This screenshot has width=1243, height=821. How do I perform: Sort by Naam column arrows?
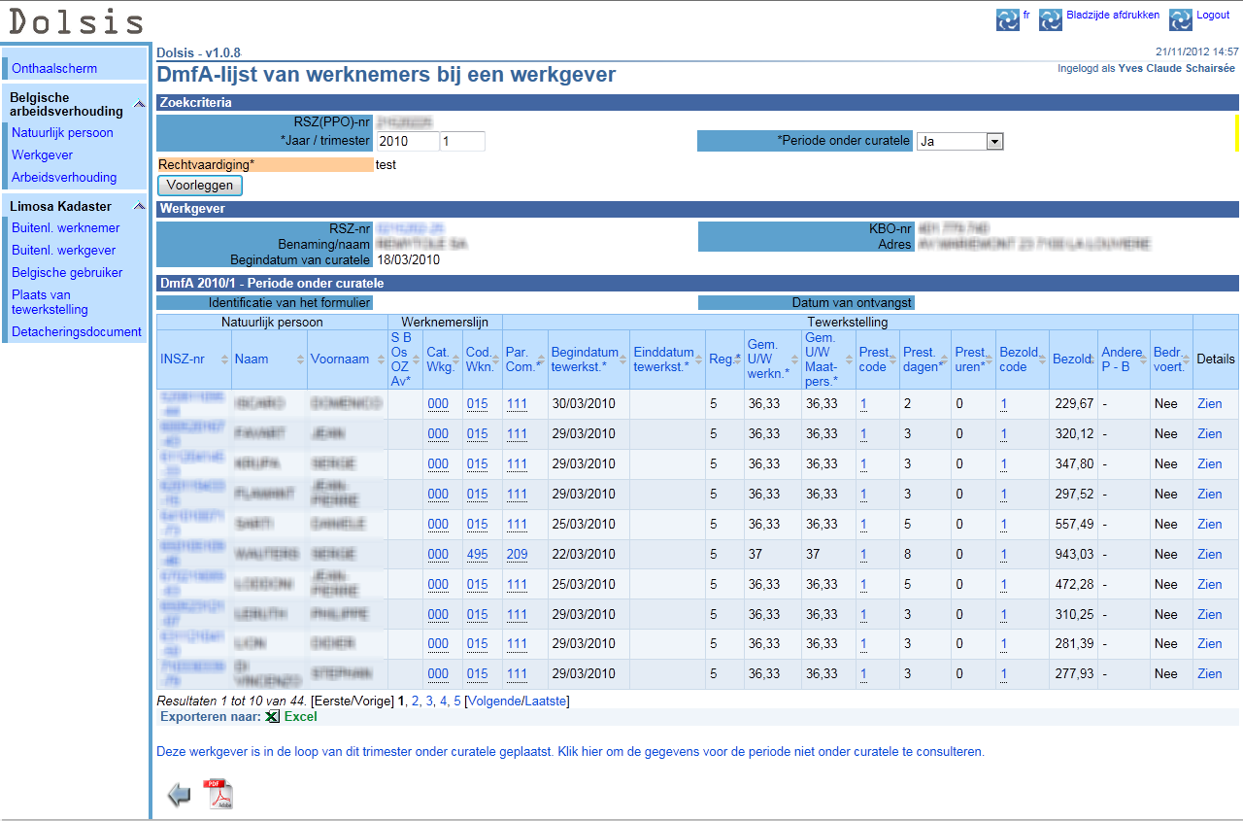(x=300, y=359)
